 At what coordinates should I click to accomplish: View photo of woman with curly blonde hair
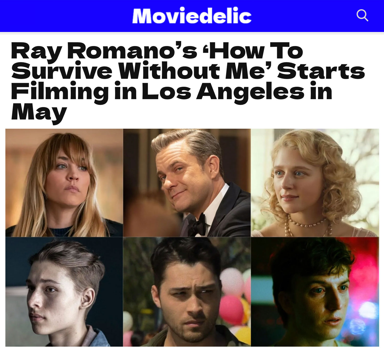(x=315, y=183)
